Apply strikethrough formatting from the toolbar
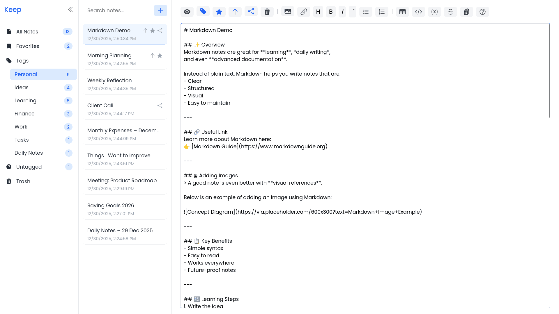 450,12
